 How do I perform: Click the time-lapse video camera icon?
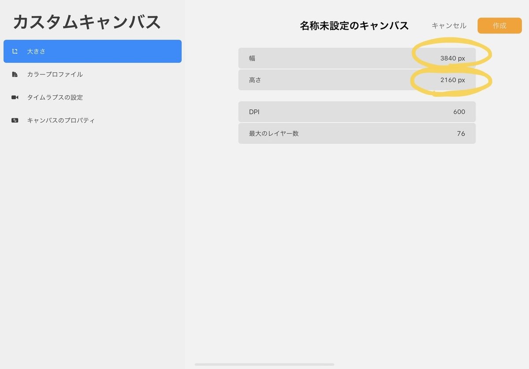pos(15,97)
